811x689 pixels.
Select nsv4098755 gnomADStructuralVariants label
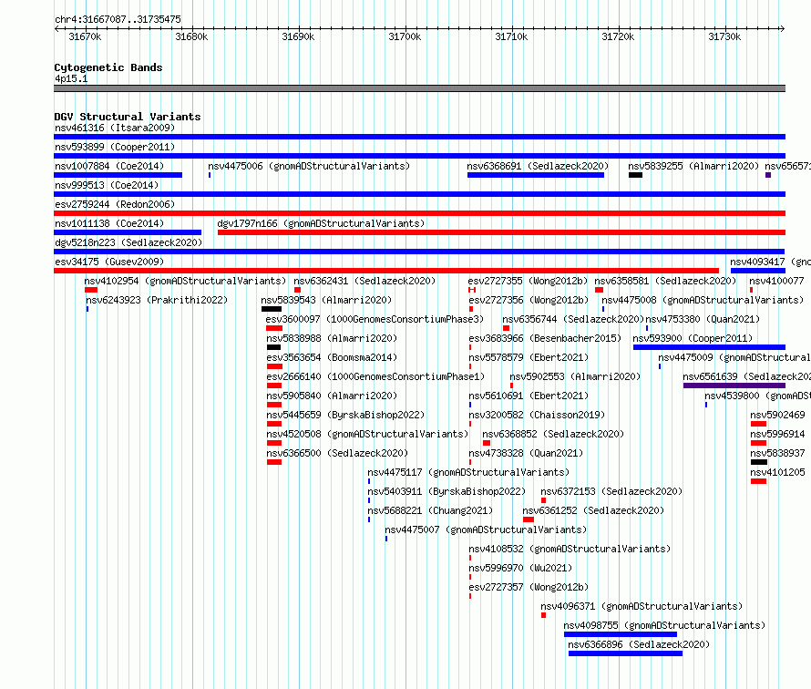(664, 625)
